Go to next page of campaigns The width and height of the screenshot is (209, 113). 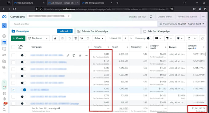pos(131,38)
